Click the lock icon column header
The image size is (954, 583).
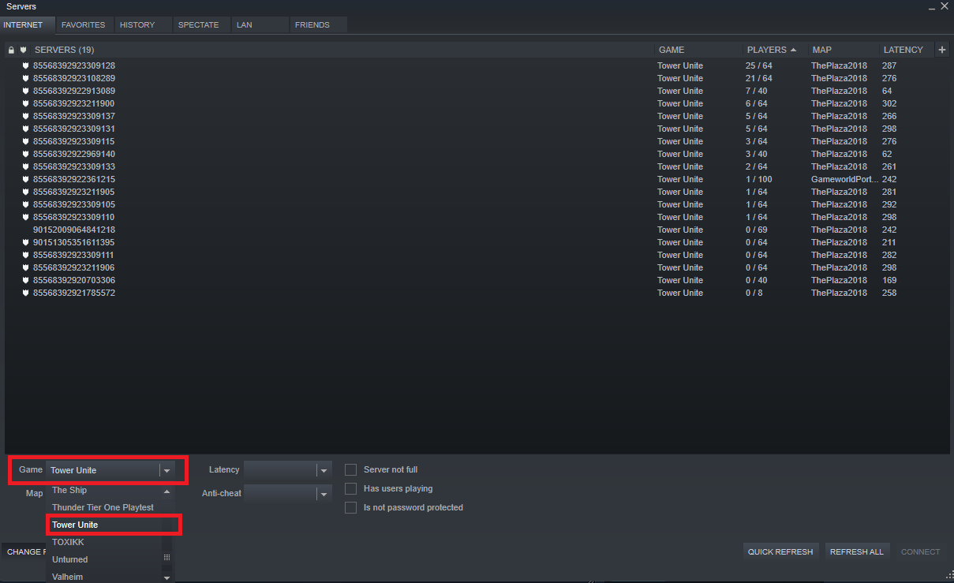pyautogui.click(x=11, y=50)
